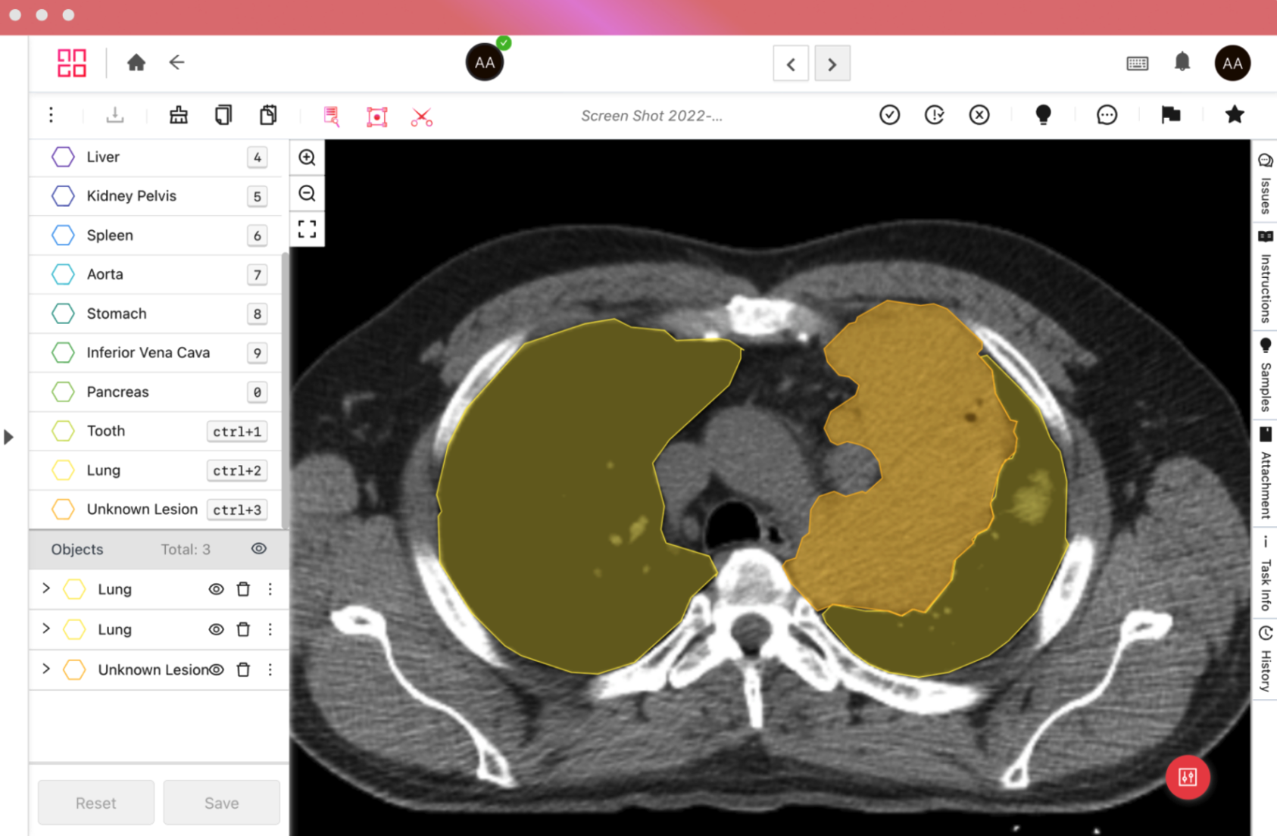1277x836 pixels.
Task: Open the overflow menu for first Lung object
Action: pos(270,588)
